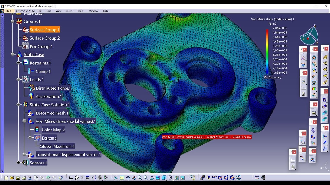Click the 1,69e+003 legend minimum value
The width and height of the screenshot is (330, 185).
coord(280,73)
